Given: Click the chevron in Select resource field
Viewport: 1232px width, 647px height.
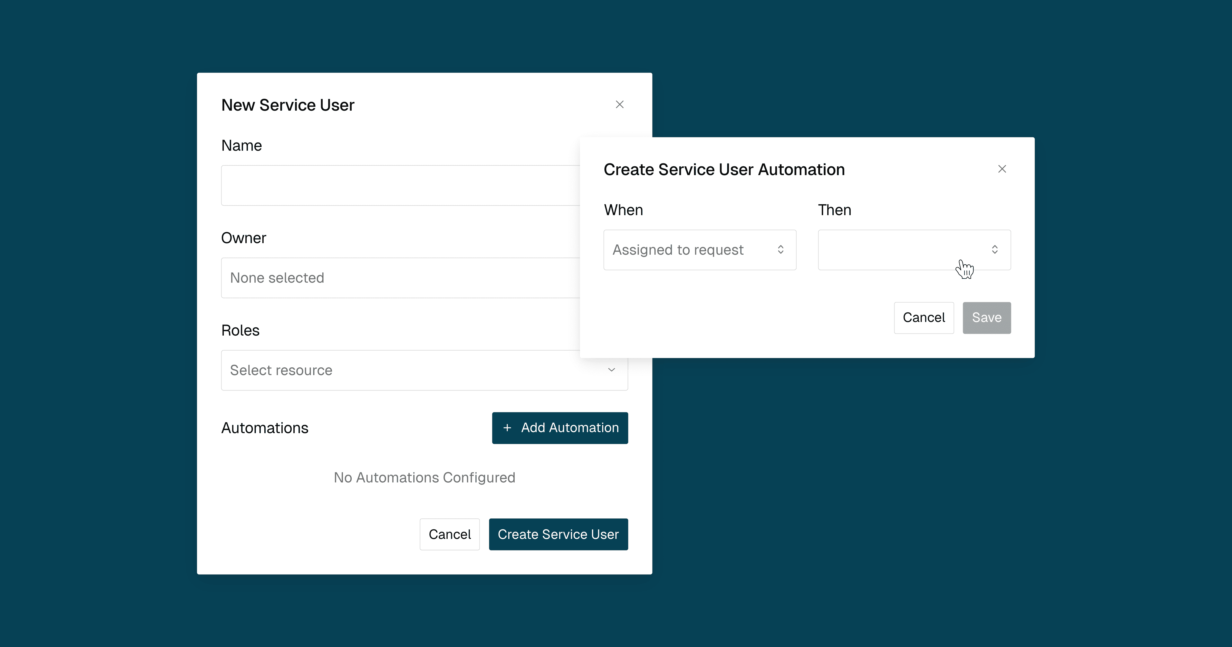Looking at the screenshot, I should [x=611, y=370].
